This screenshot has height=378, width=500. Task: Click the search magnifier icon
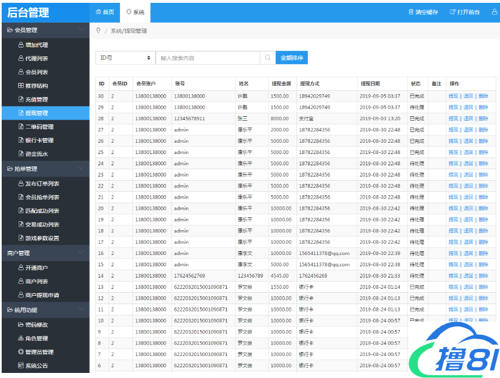click(268, 58)
